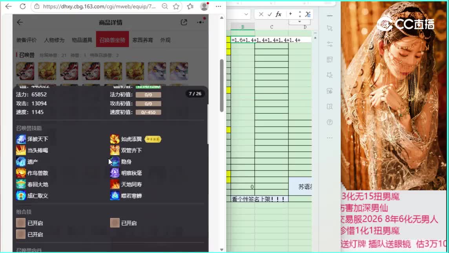Click the 天地同寿 skill icon
This screenshot has height=253, width=449.
coord(115,184)
